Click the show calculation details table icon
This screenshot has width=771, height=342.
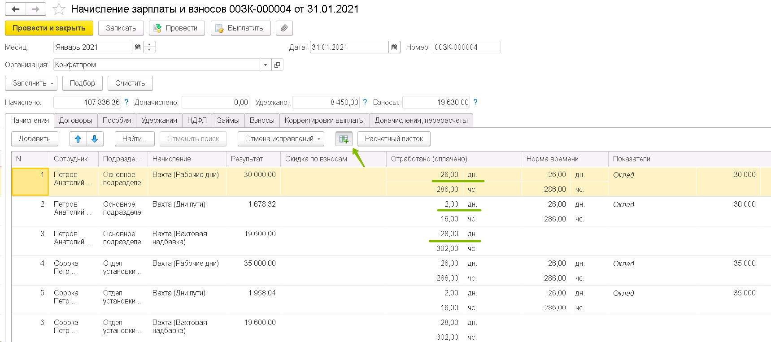point(344,139)
